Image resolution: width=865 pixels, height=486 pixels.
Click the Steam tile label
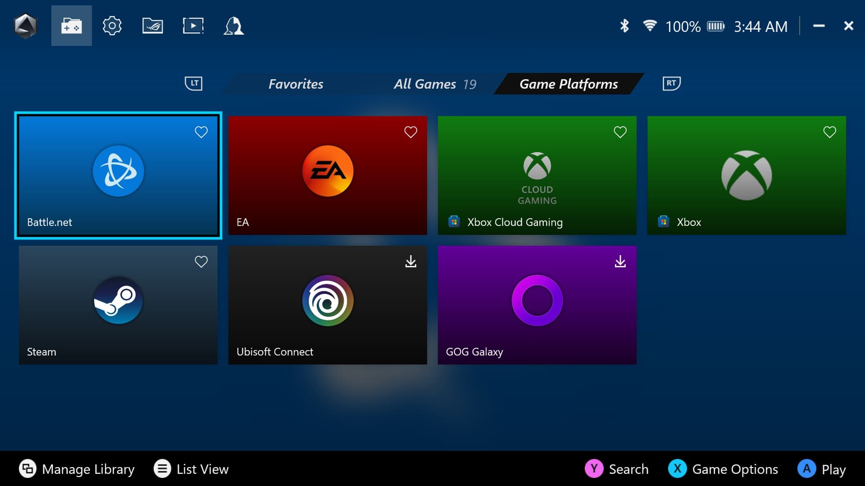pyautogui.click(x=41, y=352)
